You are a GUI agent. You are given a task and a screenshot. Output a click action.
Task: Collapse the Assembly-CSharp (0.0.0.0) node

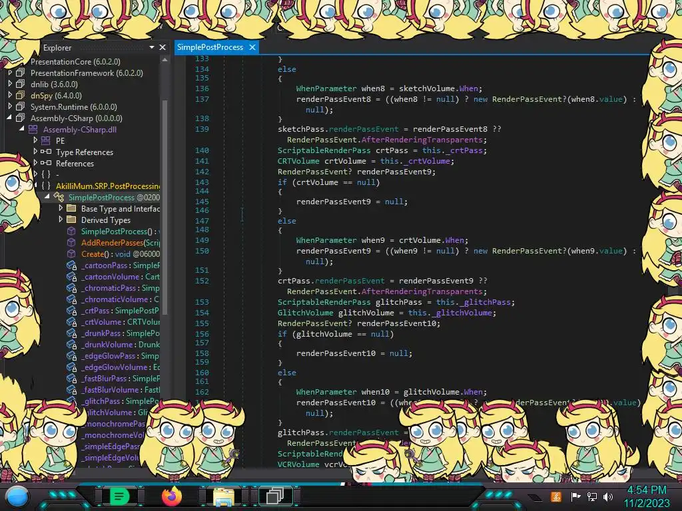(x=9, y=118)
